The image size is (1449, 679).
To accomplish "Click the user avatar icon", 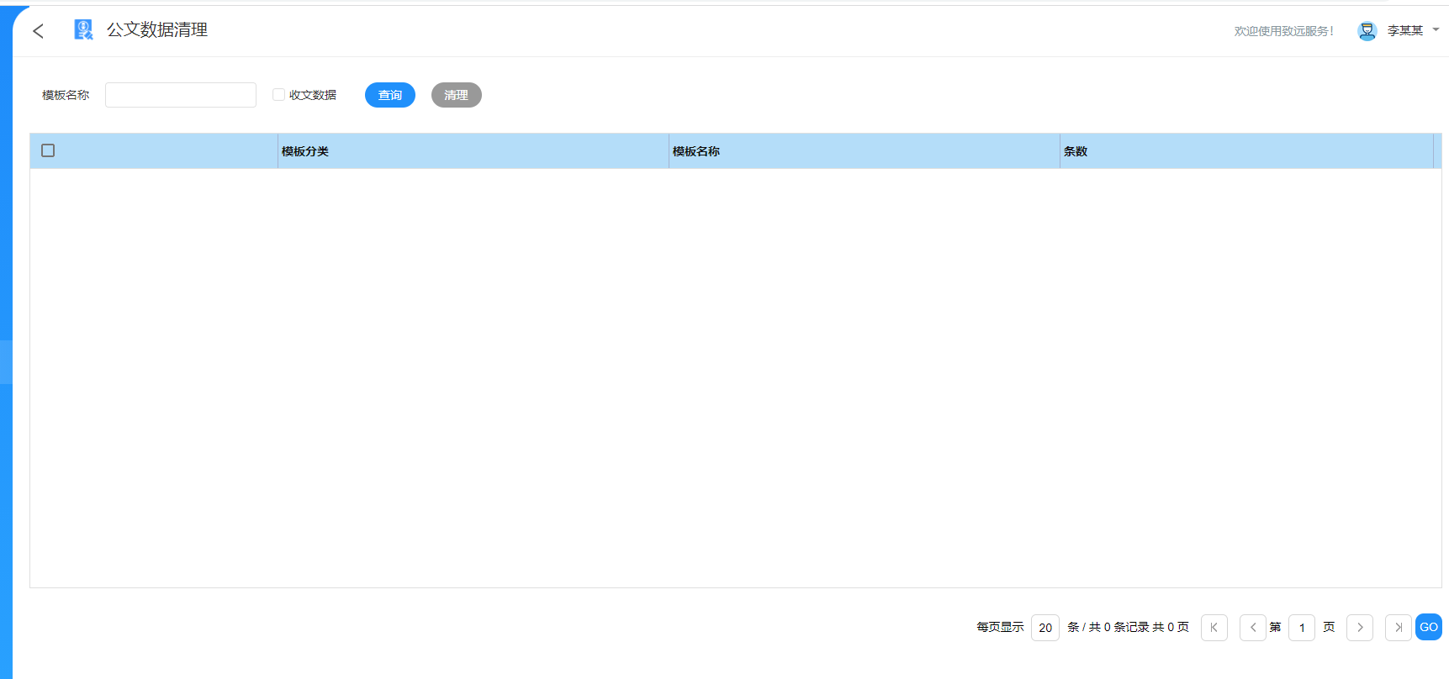I will tap(1367, 31).
